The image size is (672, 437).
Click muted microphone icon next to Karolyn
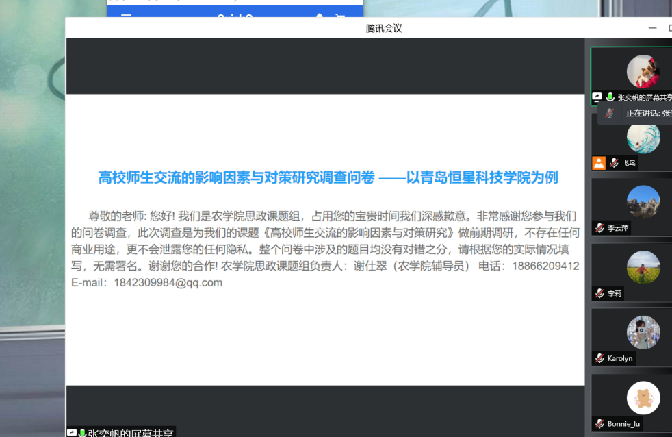pos(599,358)
